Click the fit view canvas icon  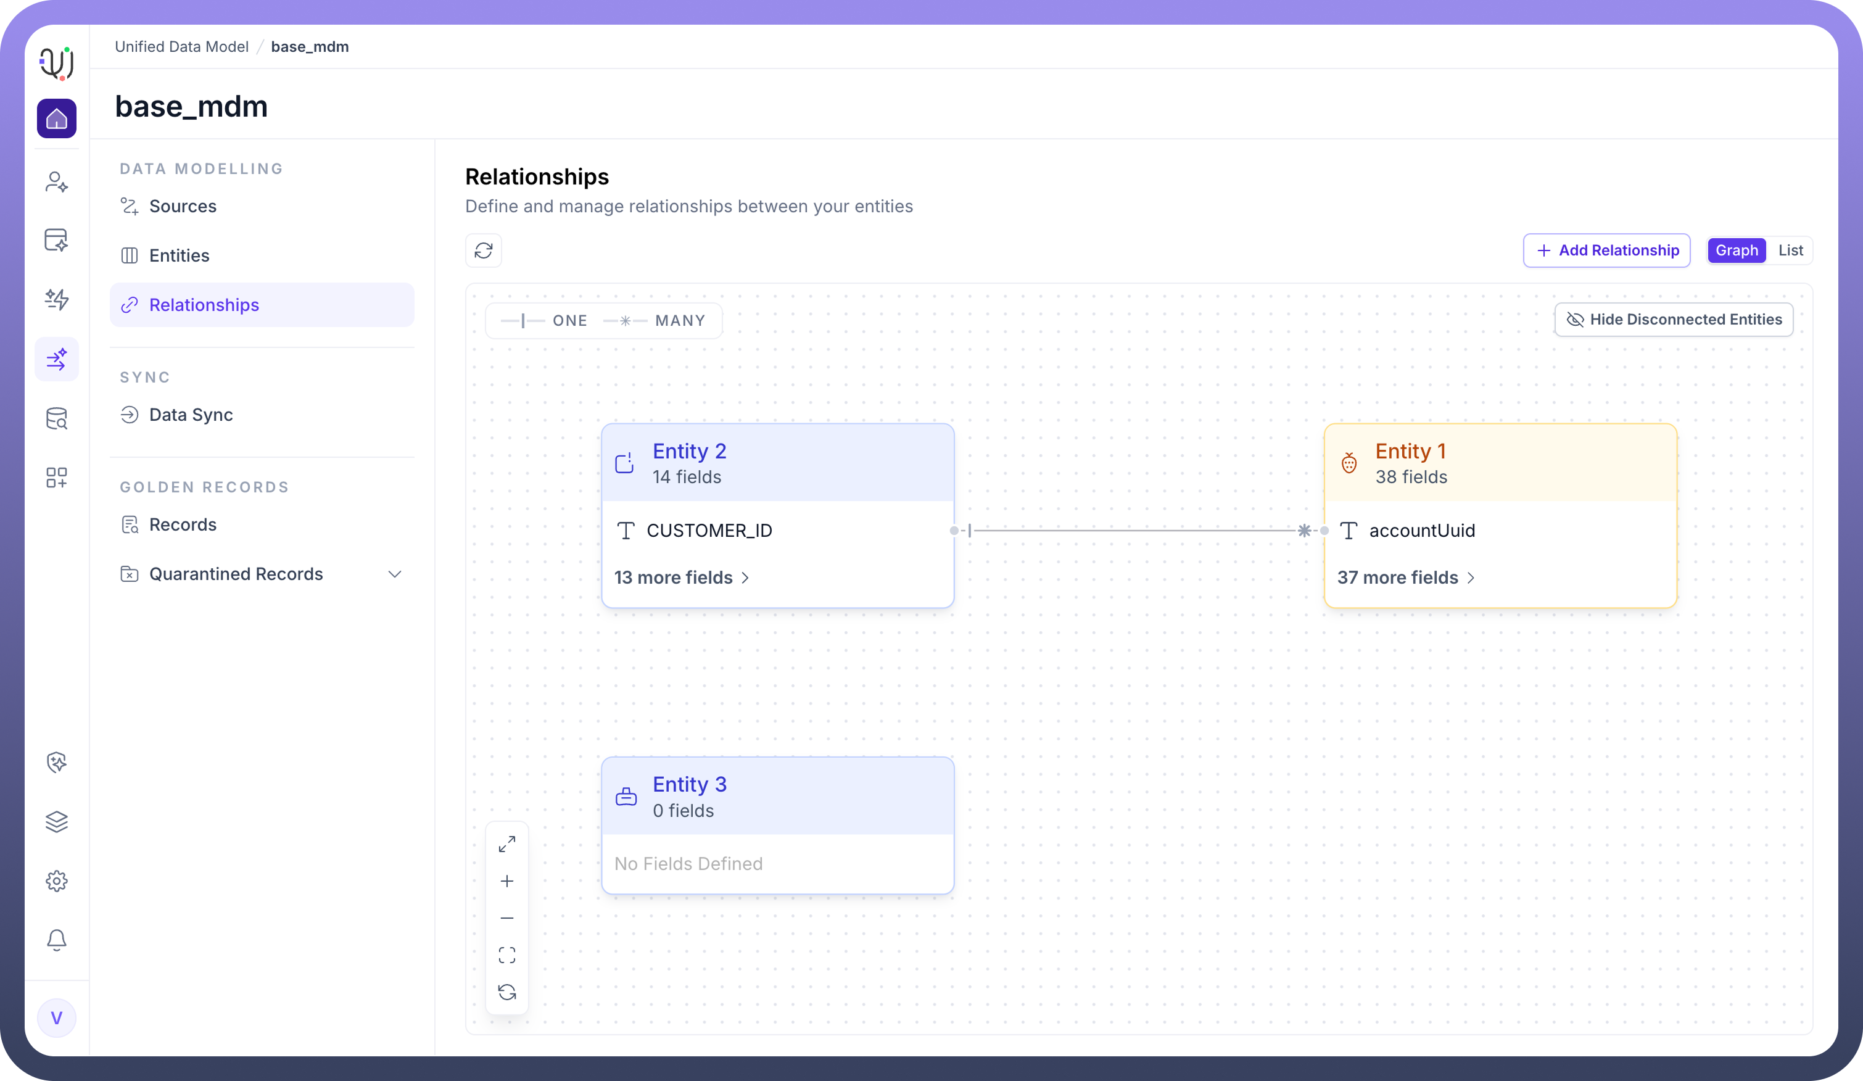507,955
